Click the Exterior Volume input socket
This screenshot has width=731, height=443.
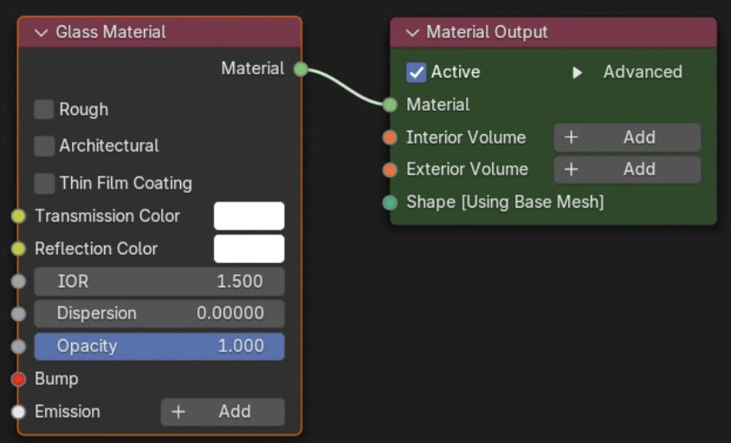[x=390, y=170]
